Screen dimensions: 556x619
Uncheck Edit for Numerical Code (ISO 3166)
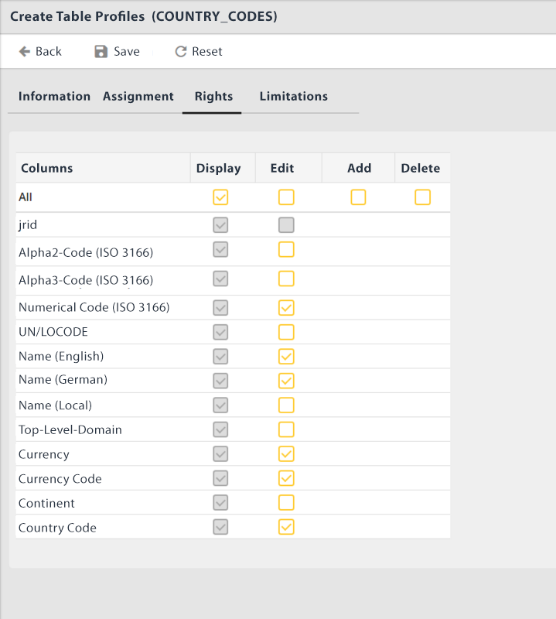pos(286,307)
